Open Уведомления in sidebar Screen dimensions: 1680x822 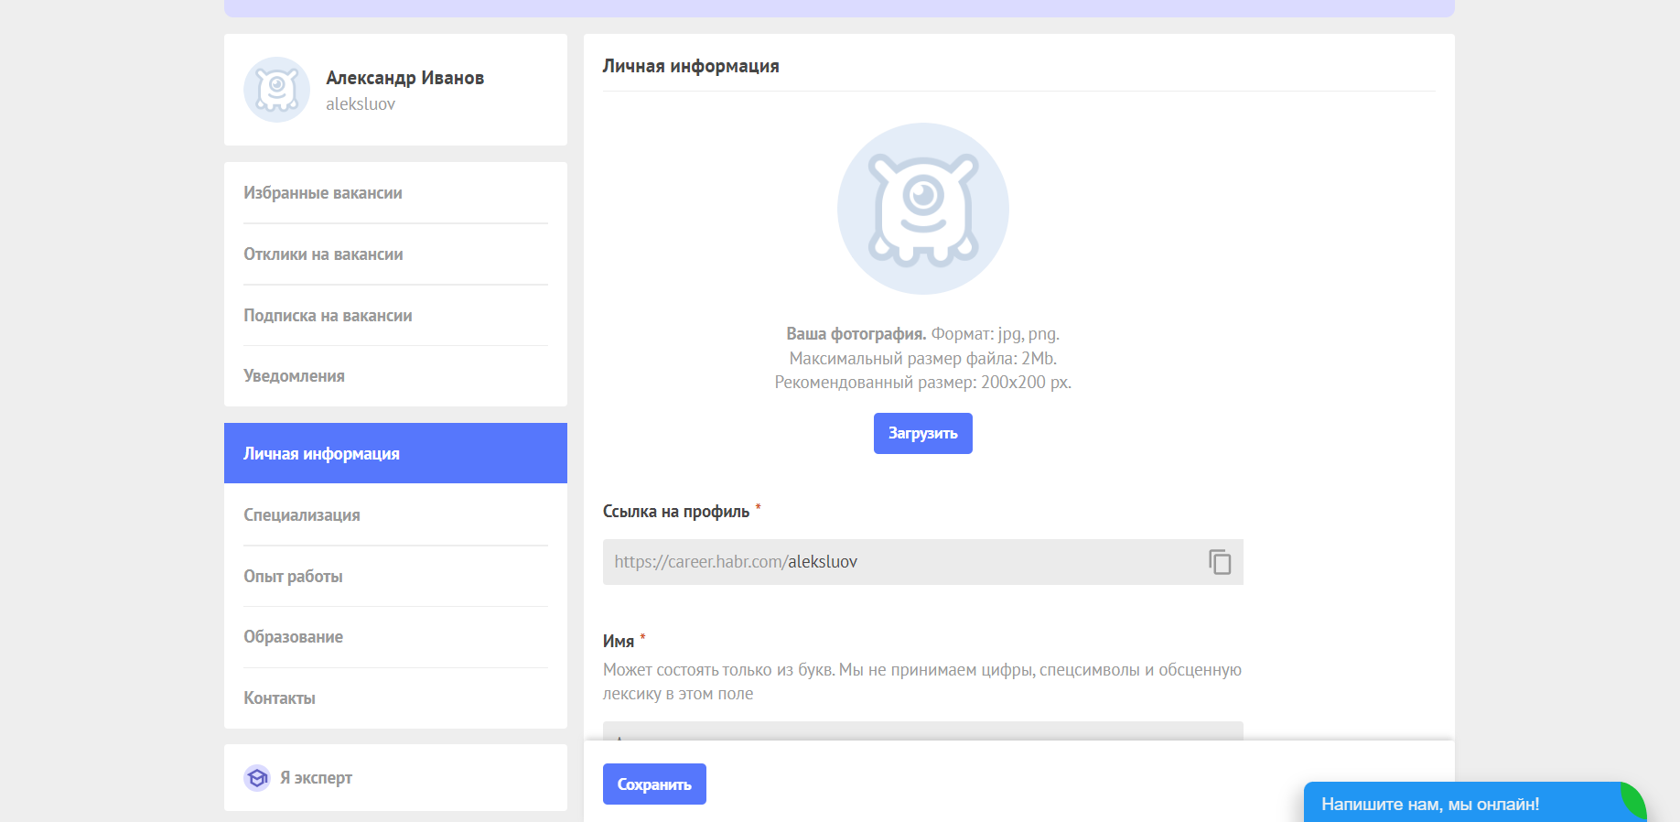tap(294, 376)
